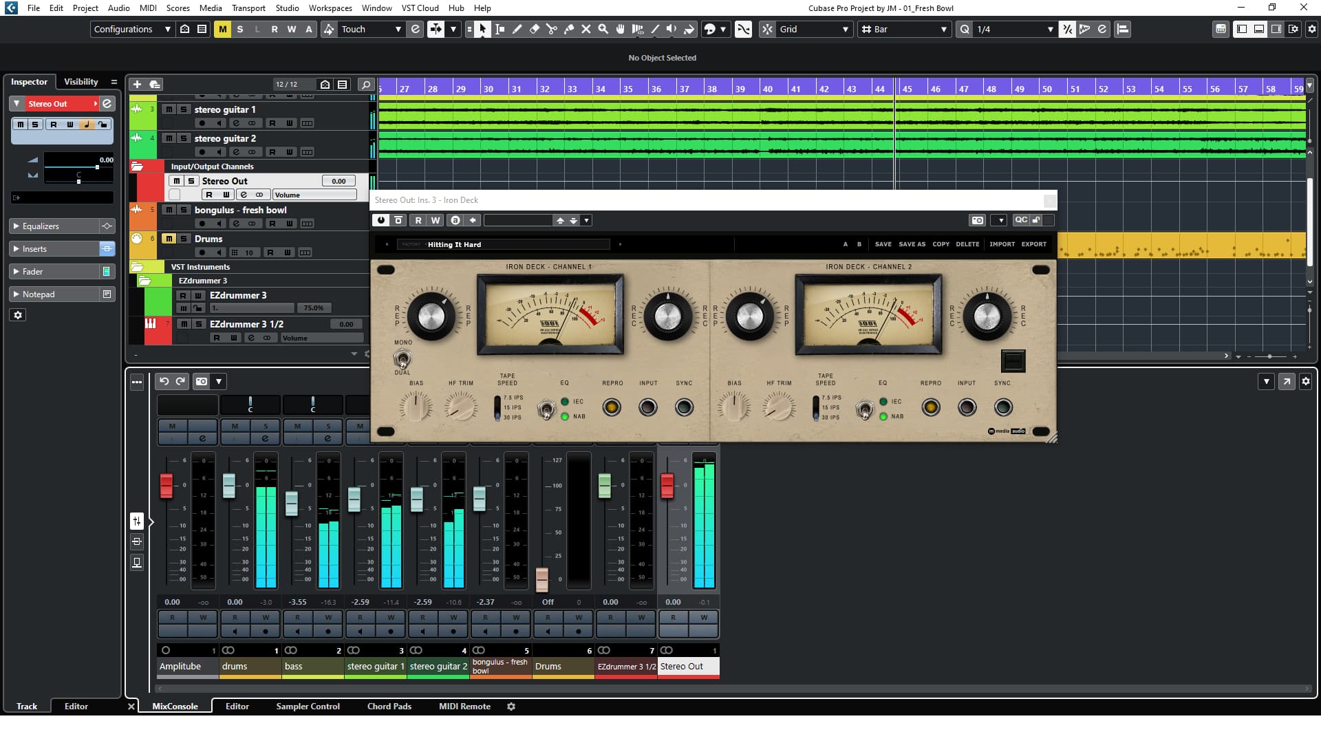Solo the stereo guitar 2 track
This screenshot has height=743, width=1321.
tap(184, 138)
